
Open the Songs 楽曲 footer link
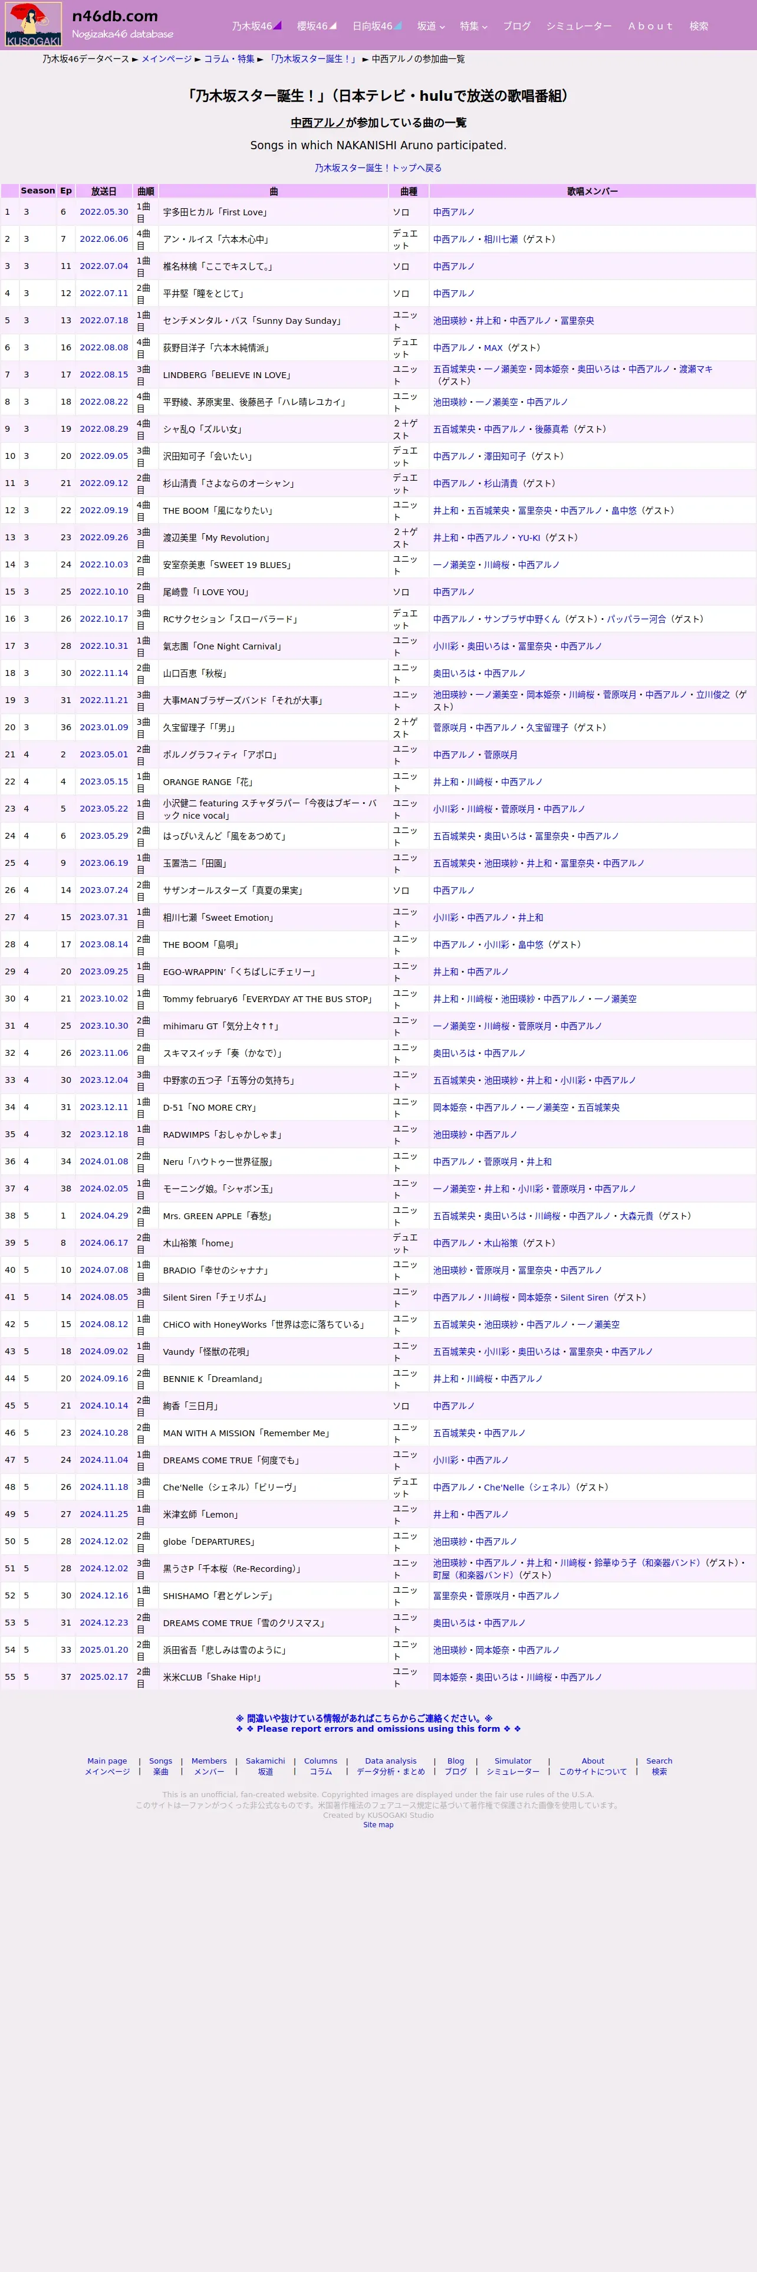click(x=160, y=1767)
